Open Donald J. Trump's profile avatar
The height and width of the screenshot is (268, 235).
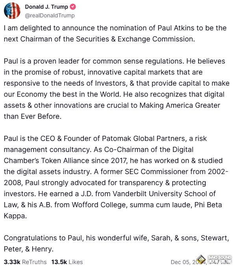point(12,11)
